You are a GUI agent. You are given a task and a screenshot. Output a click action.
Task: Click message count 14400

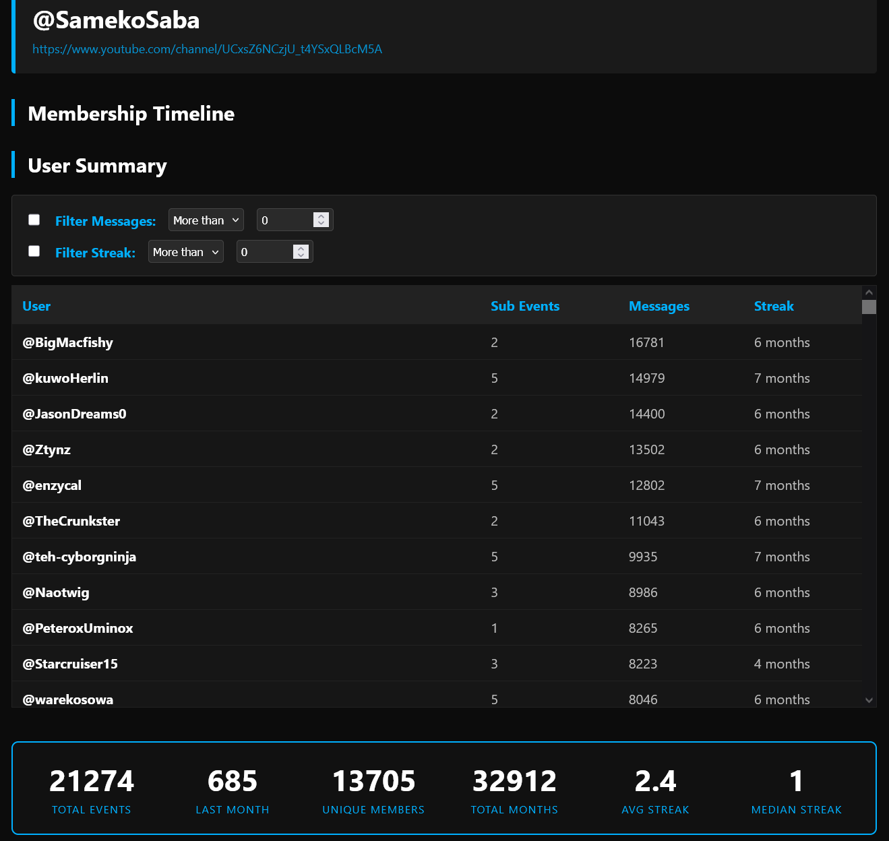pos(647,414)
